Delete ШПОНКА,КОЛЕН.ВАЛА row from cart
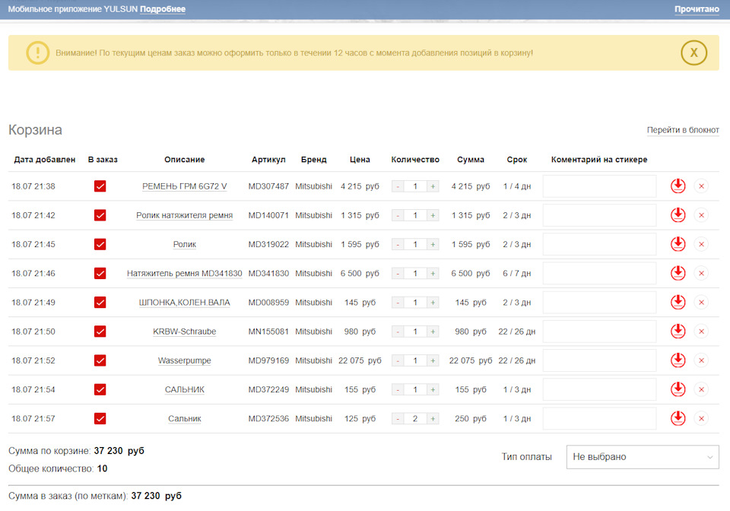This screenshot has height=511, width=730. tap(701, 303)
